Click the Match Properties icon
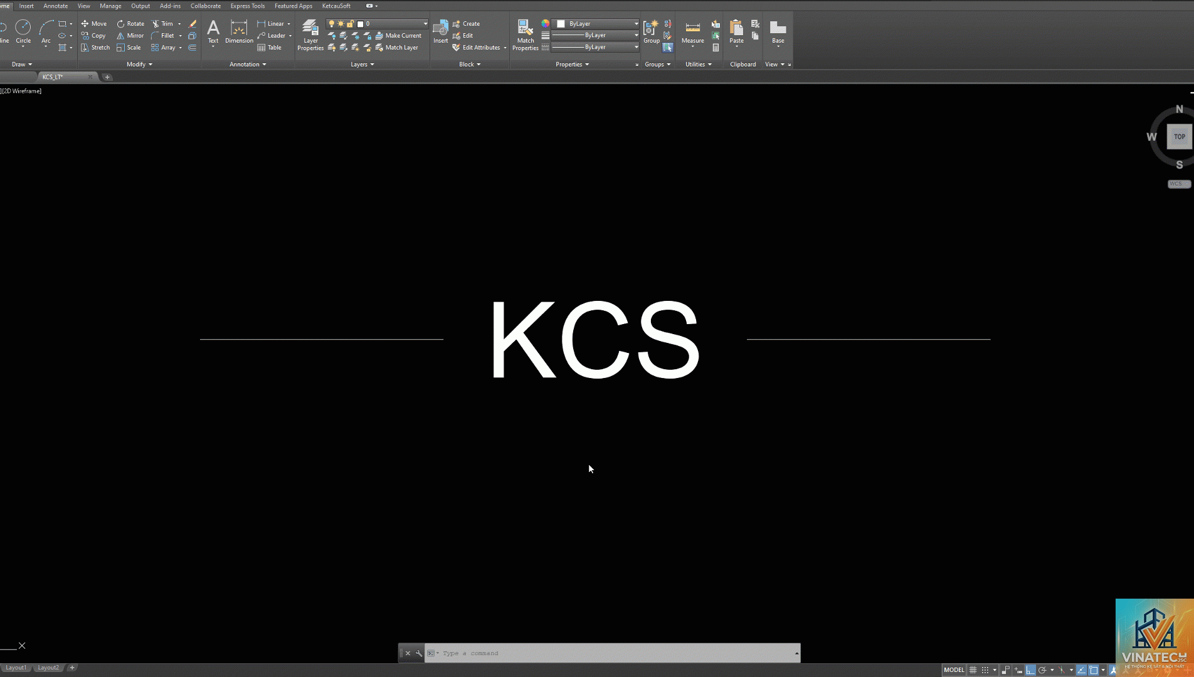The width and height of the screenshot is (1194, 677). coord(526,34)
